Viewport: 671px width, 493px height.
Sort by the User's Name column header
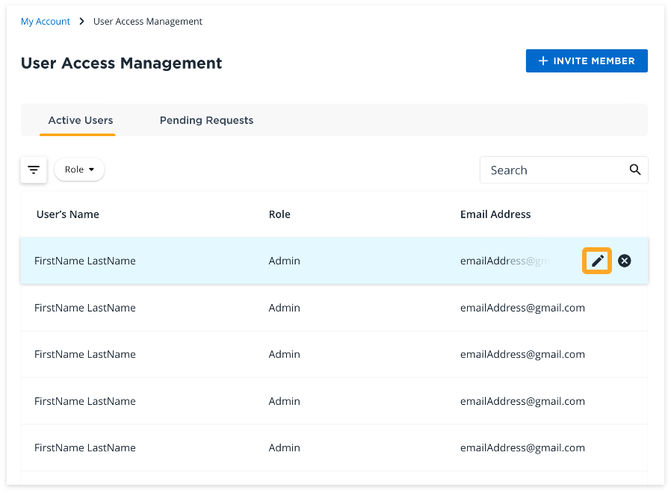click(x=68, y=214)
